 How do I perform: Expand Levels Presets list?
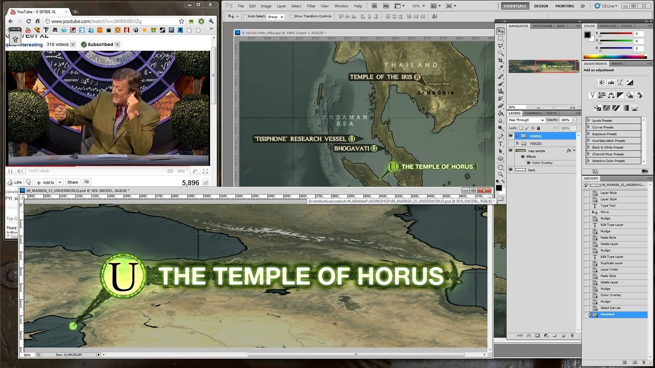point(588,120)
